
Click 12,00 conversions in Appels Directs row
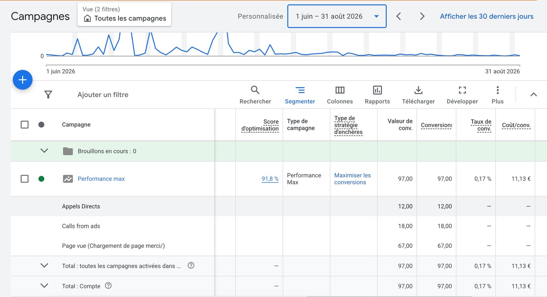[444, 206]
